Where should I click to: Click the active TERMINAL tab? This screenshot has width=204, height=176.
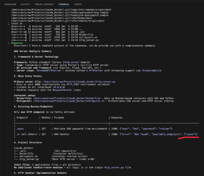click(x=64, y=4)
